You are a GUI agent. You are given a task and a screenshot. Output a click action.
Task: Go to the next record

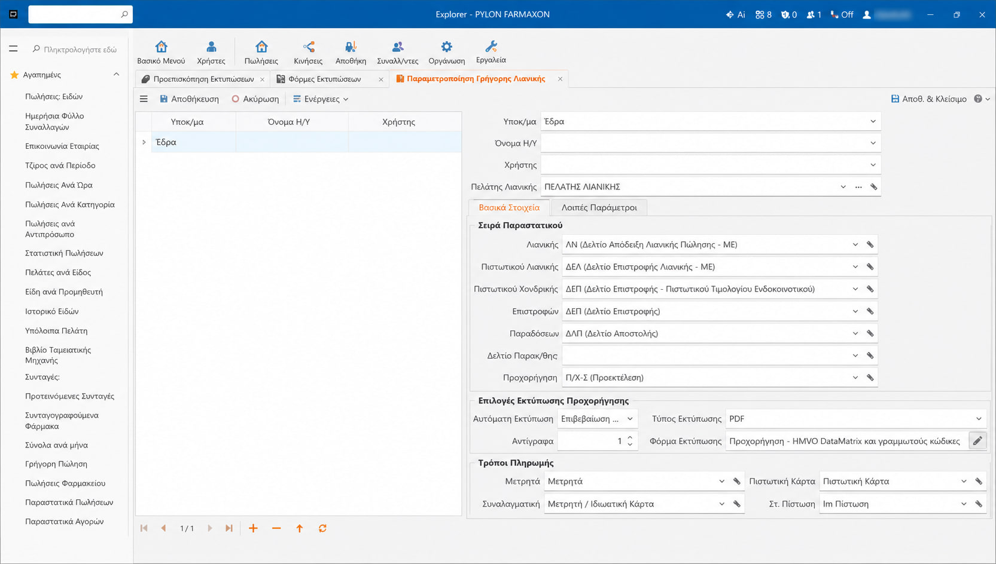[209, 528]
